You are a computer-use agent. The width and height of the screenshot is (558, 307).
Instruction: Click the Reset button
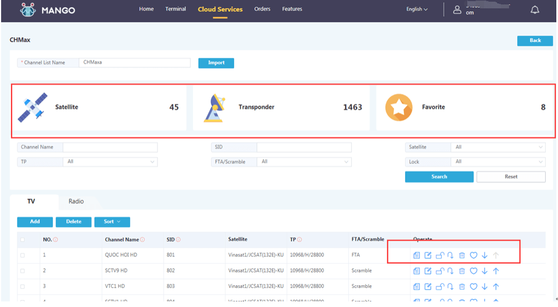pos(511,177)
